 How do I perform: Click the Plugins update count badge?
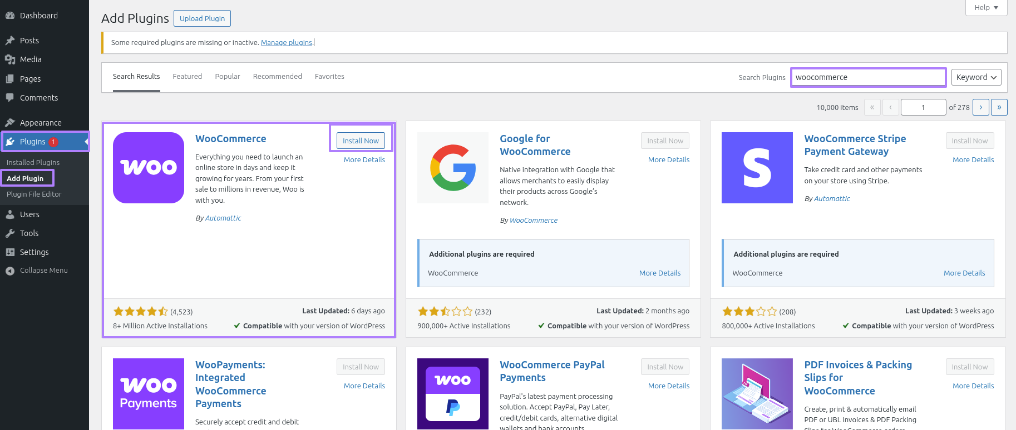tap(53, 142)
